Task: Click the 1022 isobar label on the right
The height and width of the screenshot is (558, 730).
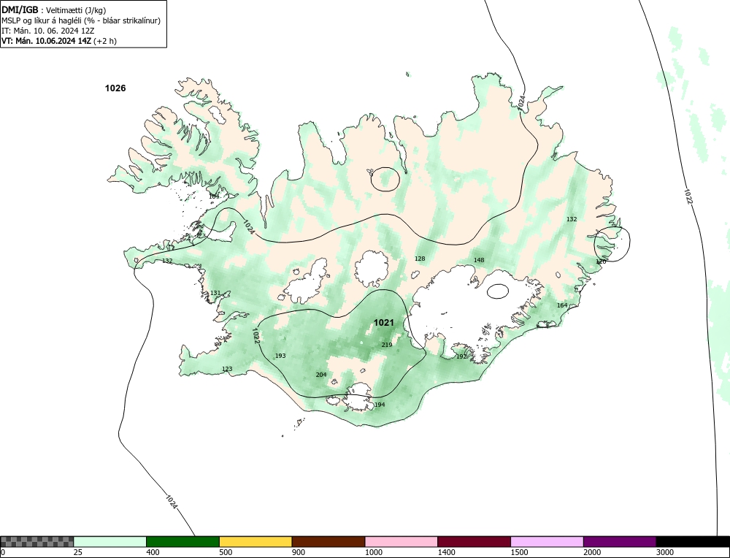Action: [x=688, y=196]
